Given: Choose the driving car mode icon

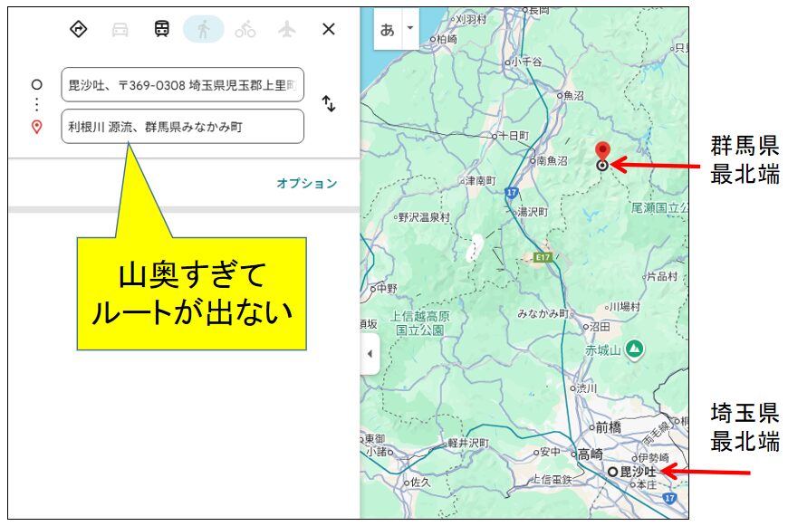Looking at the screenshot, I should click(120, 29).
